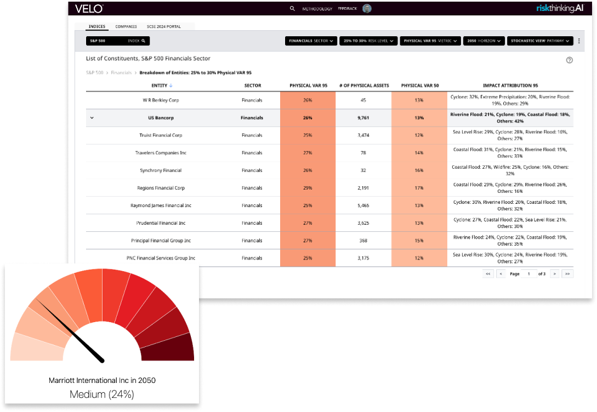
Task: Open the three-dot more options menu
Action: pos(579,41)
